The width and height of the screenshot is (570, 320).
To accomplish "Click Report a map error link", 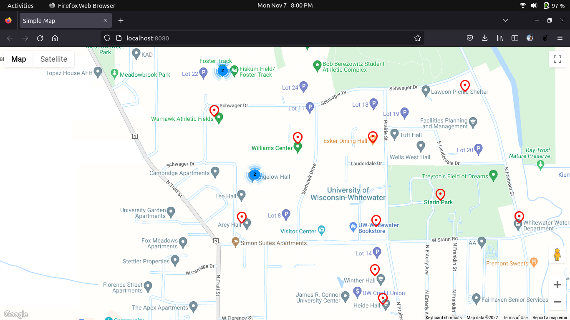I will (x=550, y=317).
